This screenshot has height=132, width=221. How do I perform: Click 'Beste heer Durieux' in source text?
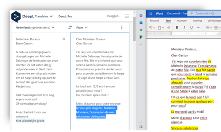[x=28, y=39]
